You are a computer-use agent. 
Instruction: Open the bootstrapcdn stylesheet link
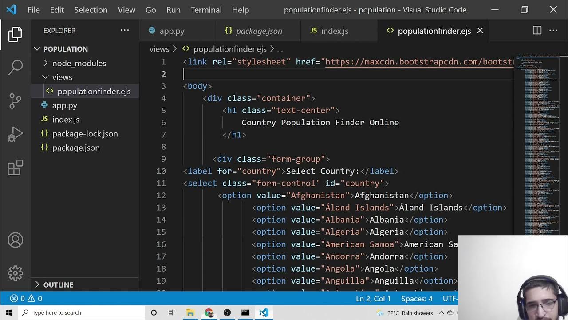[x=419, y=62]
